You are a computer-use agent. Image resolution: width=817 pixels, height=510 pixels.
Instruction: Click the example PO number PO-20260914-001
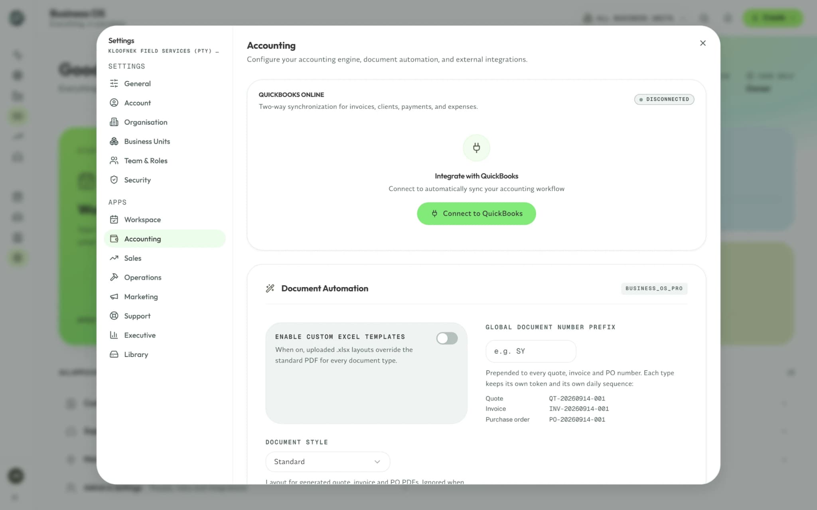click(577, 420)
